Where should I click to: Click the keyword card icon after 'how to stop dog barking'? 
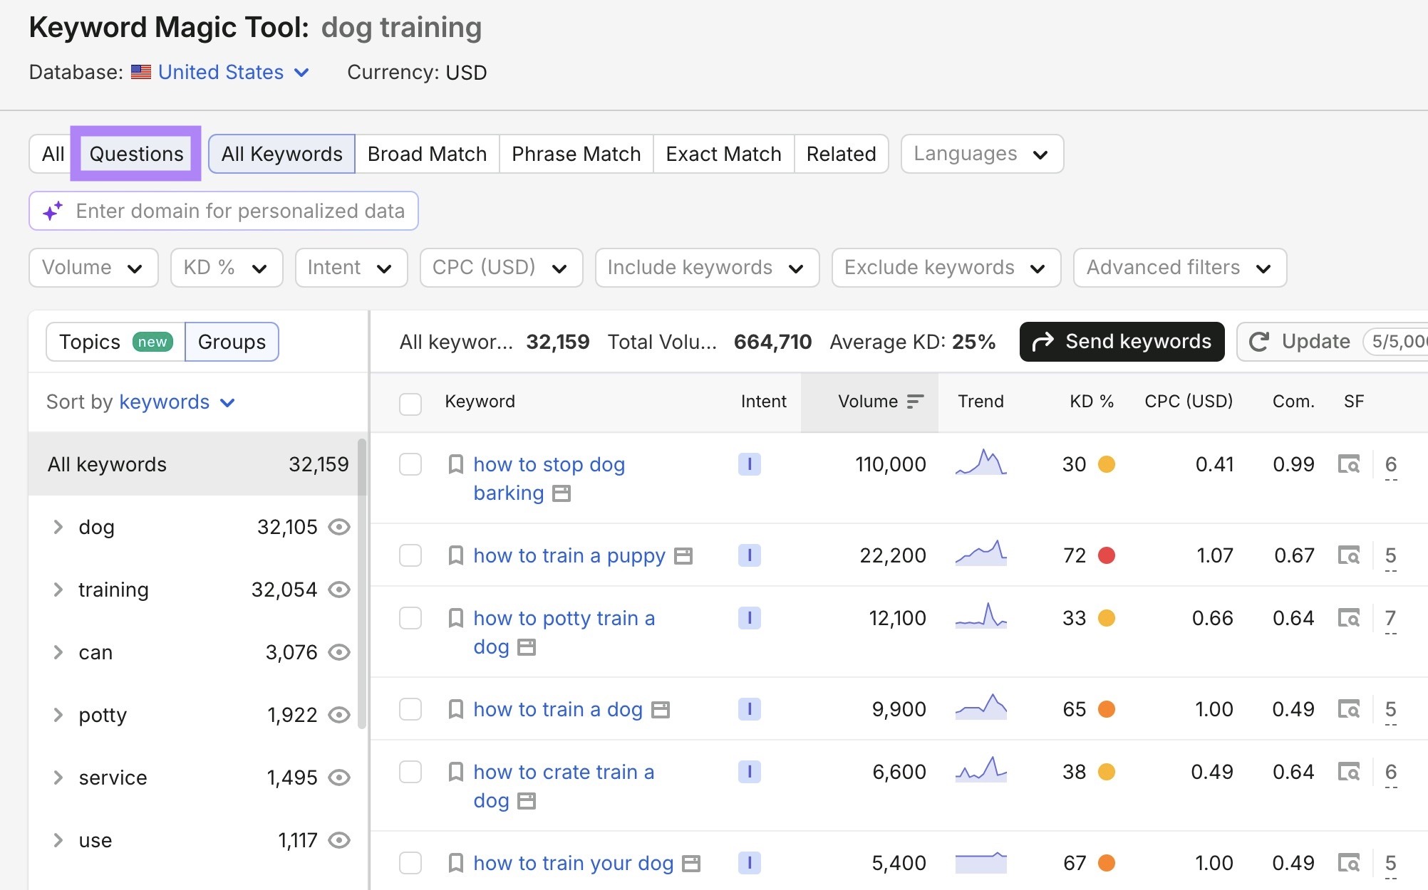click(x=562, y=493)
